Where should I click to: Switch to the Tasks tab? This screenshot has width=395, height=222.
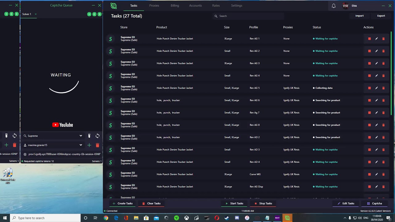click(134, 6)
